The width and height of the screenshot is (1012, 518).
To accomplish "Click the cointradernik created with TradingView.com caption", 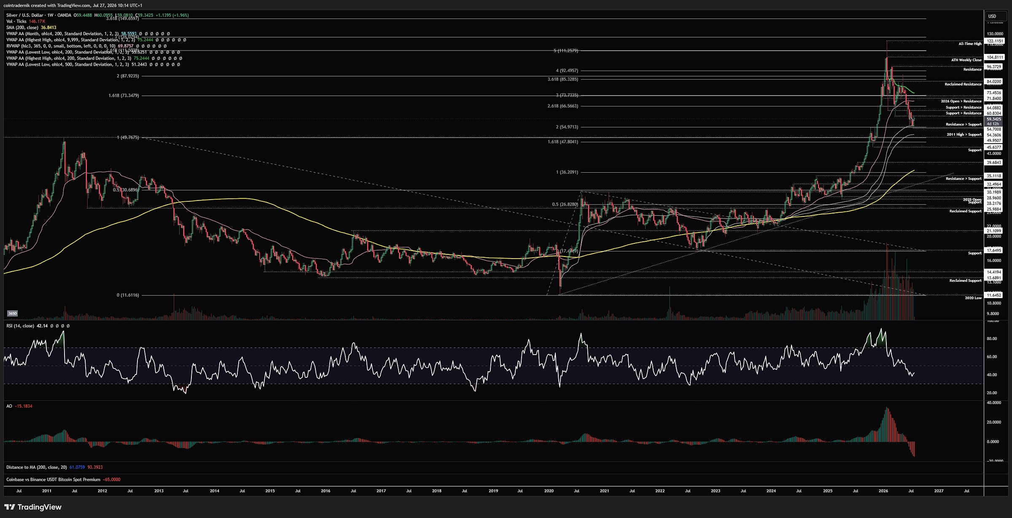I will [73, 5].
